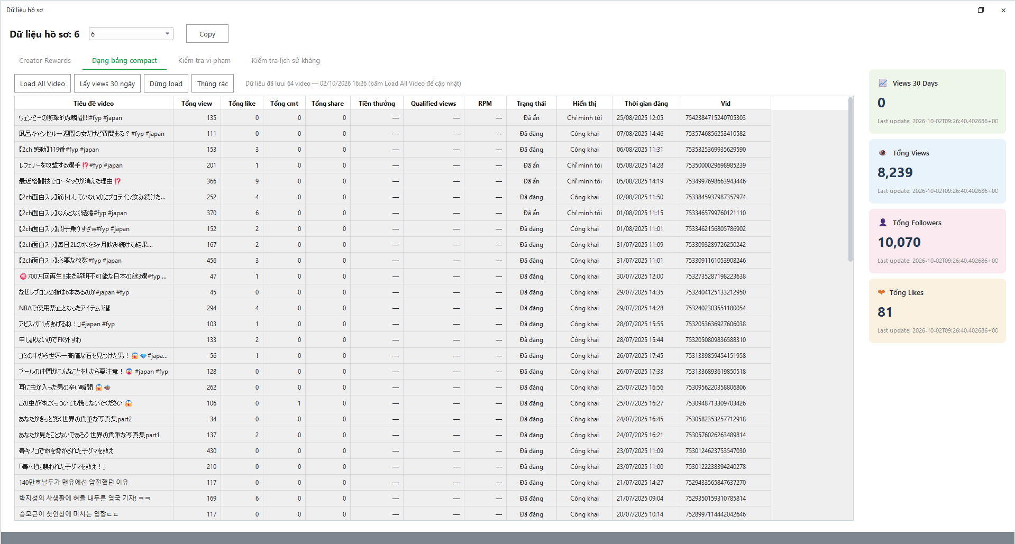The height and width of the screenshot is (544, 1015).
Task: Click the Tổng Followers value 10,070
Action: [x=899, y=242]
